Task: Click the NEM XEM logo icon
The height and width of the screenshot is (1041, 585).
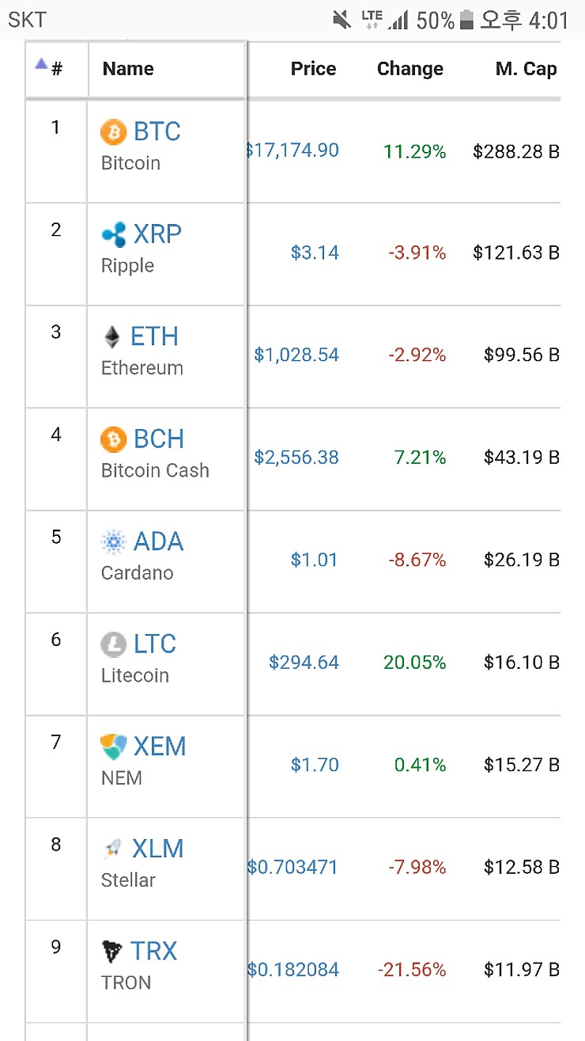Action: [113, 747]
